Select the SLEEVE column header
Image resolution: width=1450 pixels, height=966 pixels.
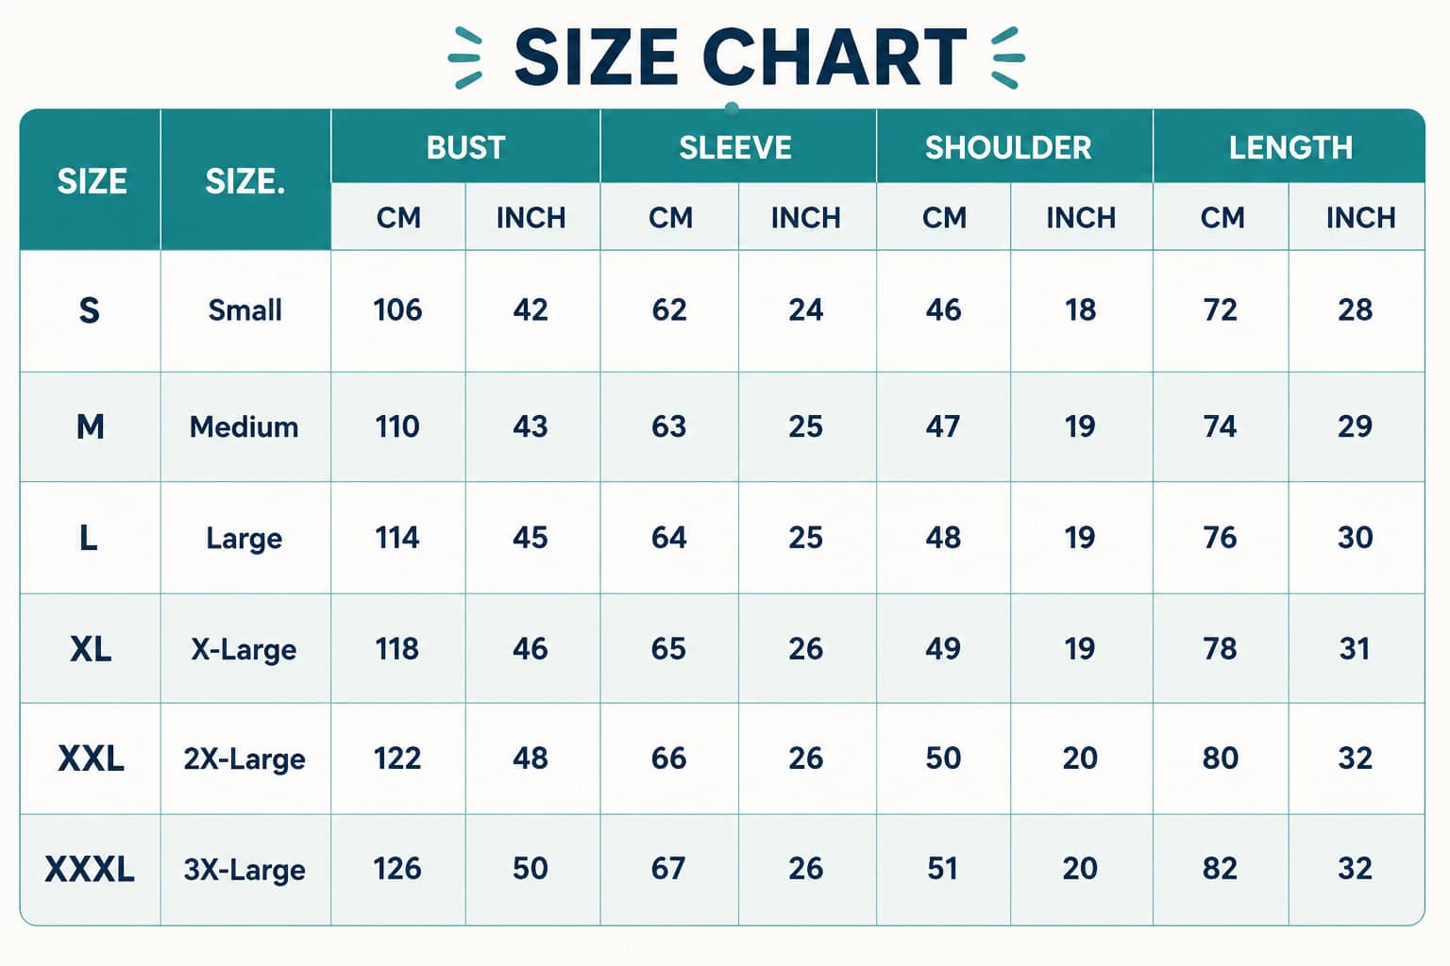point(735,147)
